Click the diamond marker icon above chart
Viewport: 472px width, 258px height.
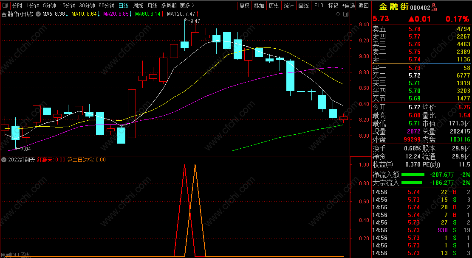[338, 14]
